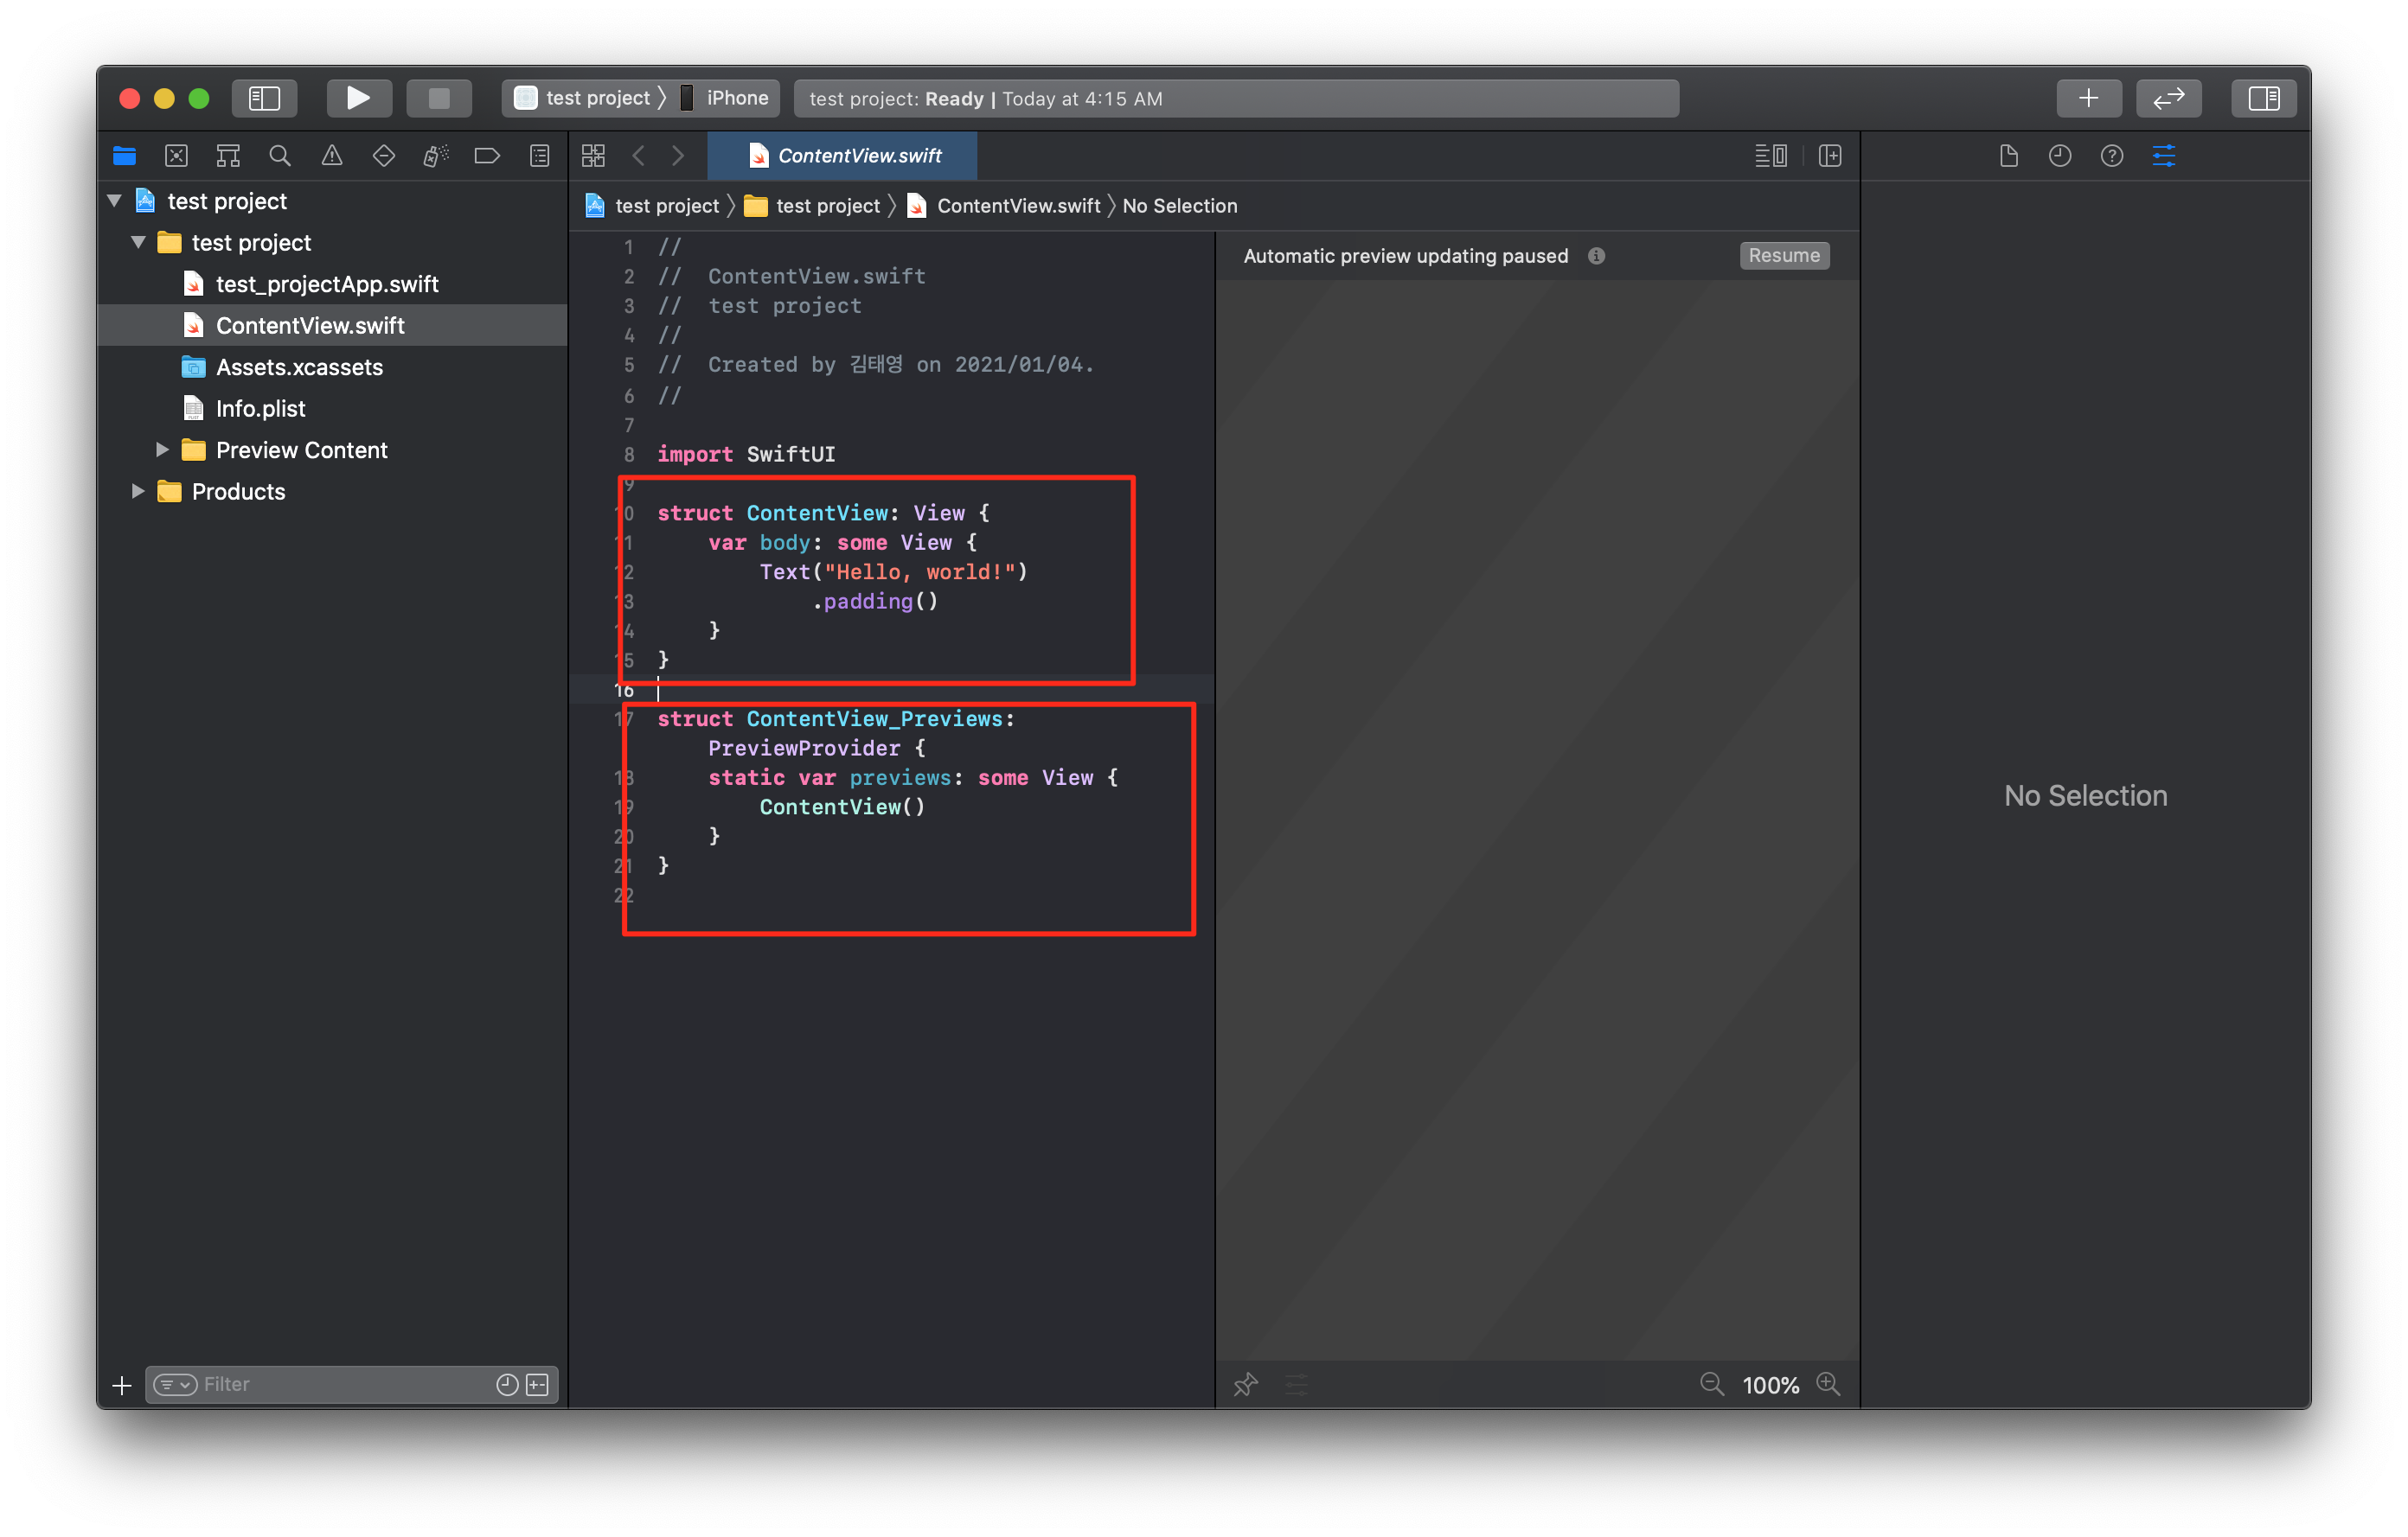
Task: Open the Issue navigator warning icon
Action: 332,156
